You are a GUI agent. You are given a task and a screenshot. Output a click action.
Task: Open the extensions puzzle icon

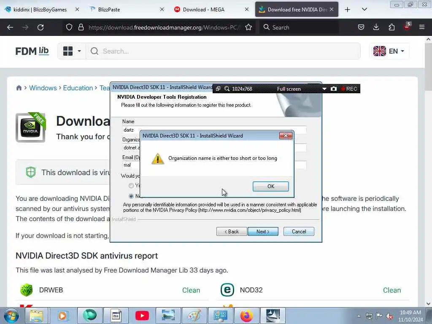point(391,27)
